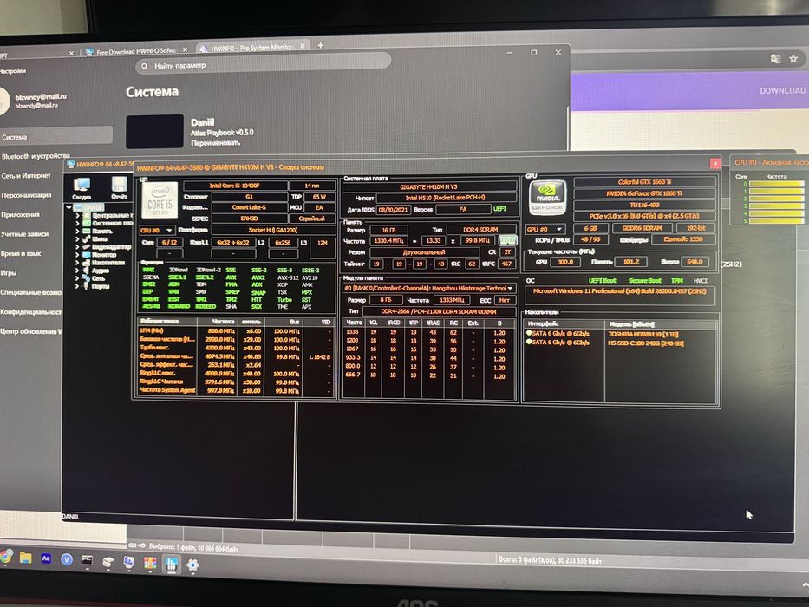Click the Монитор icon in the HWiNFO tree
This screenshot has width=809, height=607.
click(87, 254)
